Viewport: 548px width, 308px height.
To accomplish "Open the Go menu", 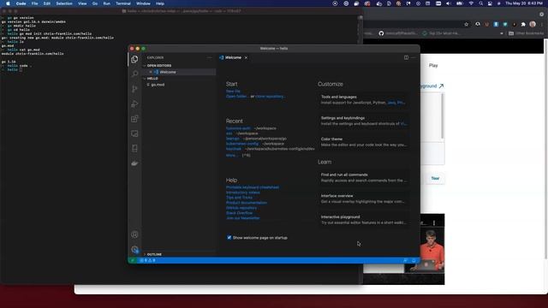I will coord(95,3).
